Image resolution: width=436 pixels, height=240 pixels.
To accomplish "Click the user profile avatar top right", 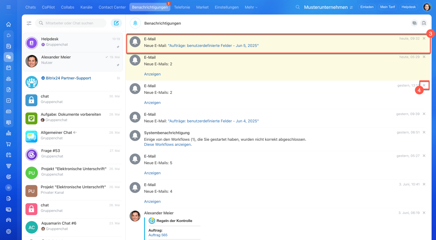I will coord(427,7).
